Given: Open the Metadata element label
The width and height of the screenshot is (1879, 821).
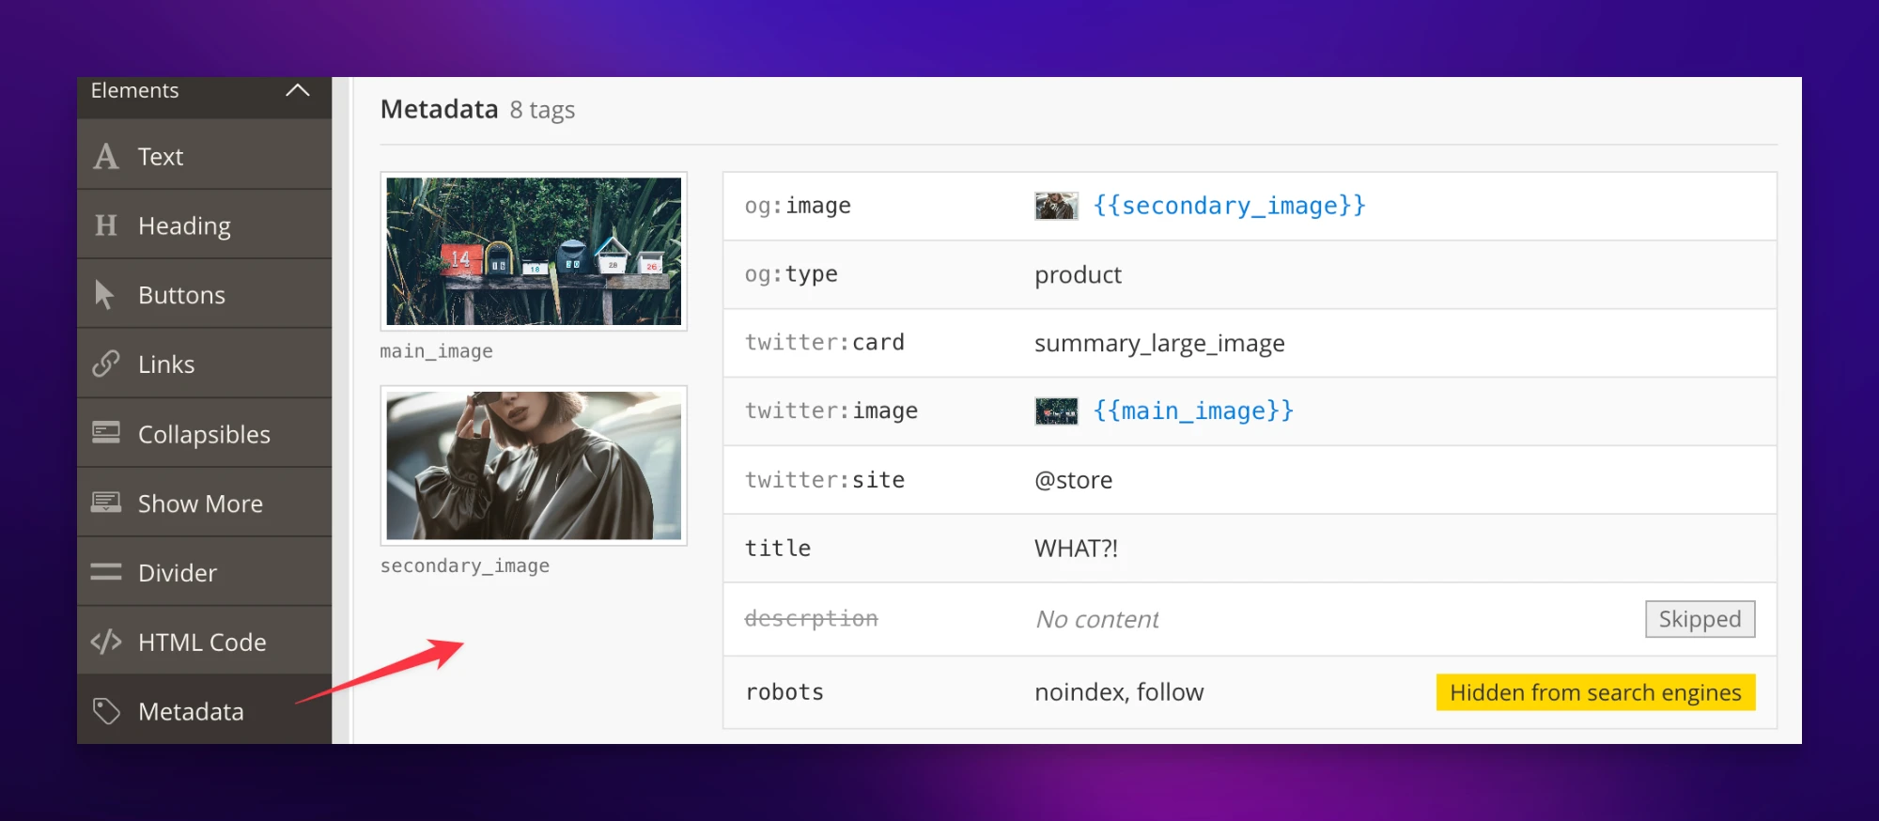Looking at the screenshot, I should [191, 712].
